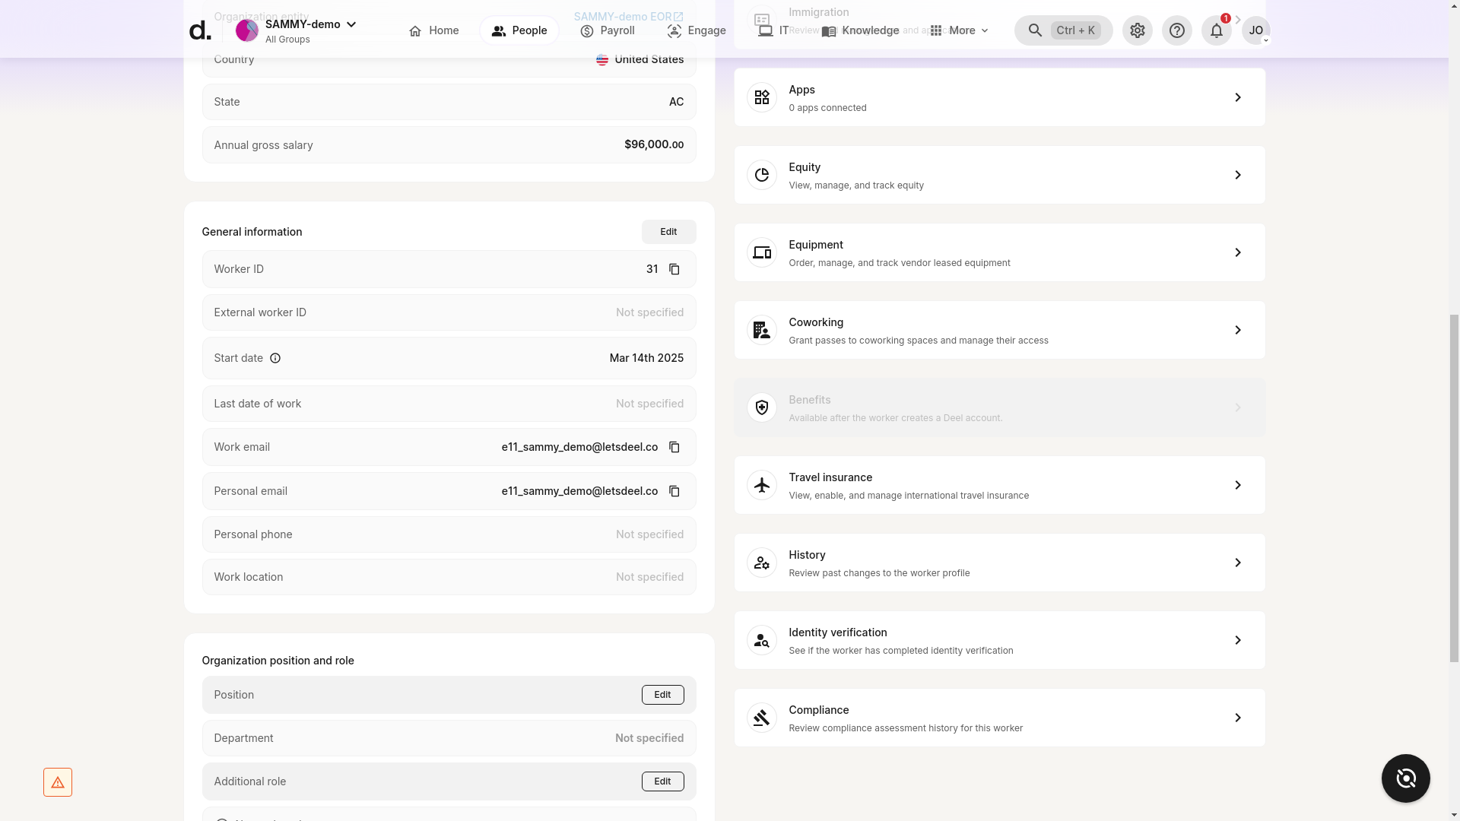This screenshot has width=1460, height=821.
Task: Copy the Worker ID using its copy icon
Action: (674, 269)
